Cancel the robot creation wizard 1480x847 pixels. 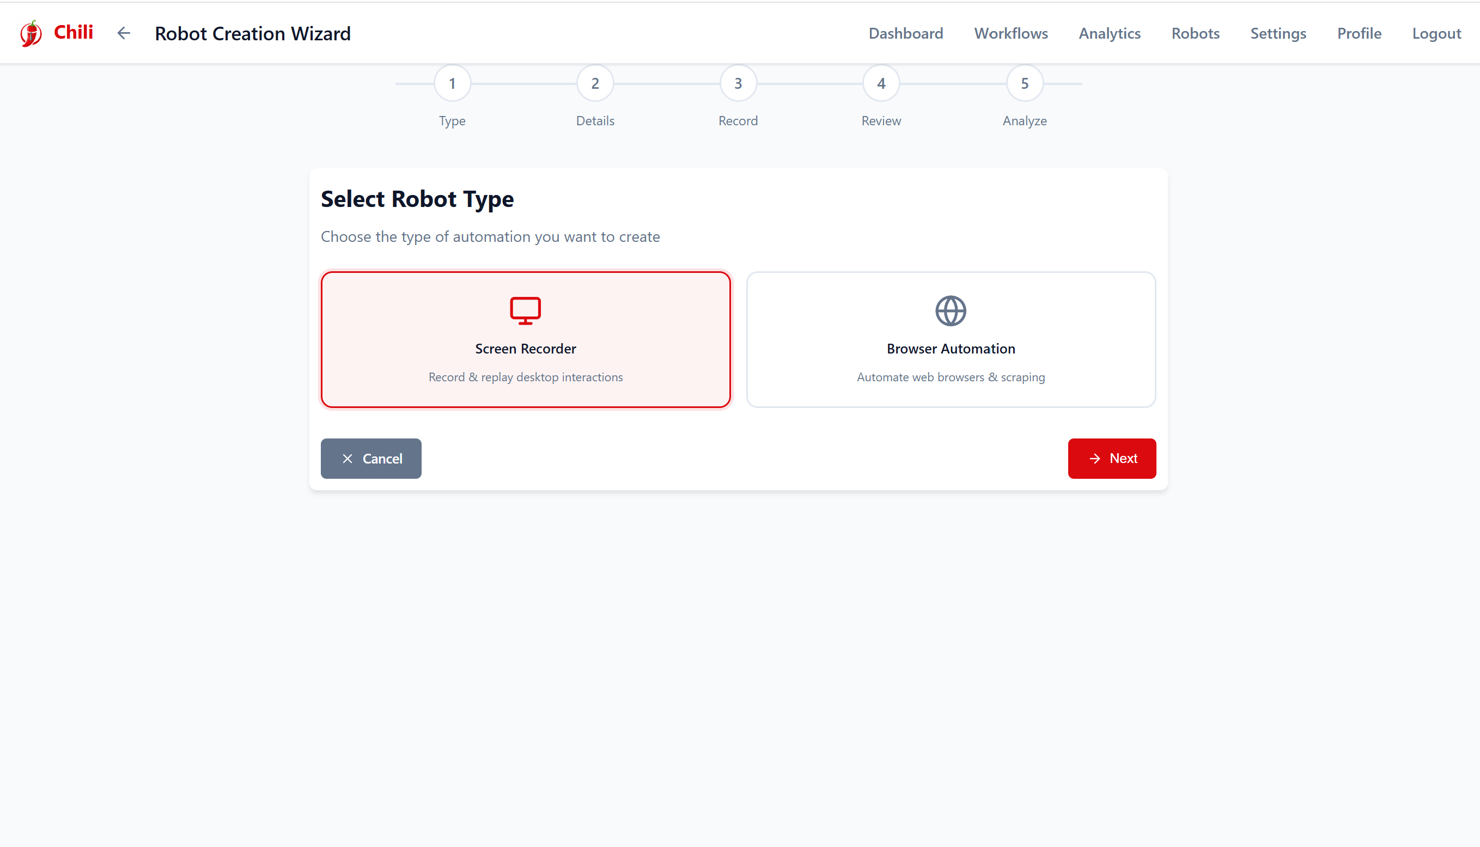point(370,459)
